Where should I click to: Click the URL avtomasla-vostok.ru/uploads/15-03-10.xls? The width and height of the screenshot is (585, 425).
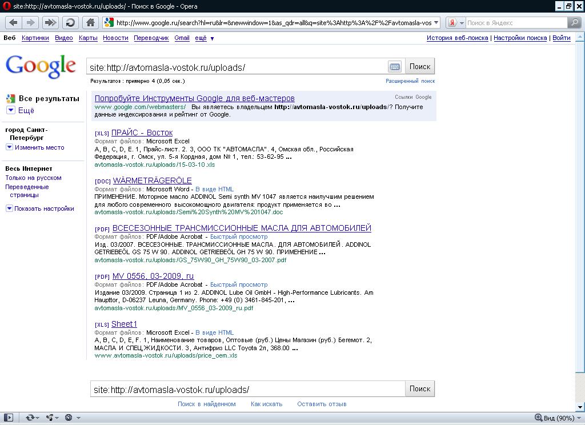click(x=155, y=165)
